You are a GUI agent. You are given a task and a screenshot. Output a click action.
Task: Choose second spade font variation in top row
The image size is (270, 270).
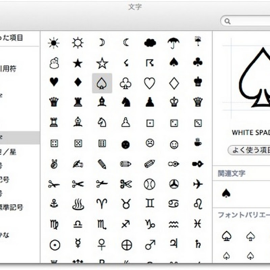click(250, 236)
